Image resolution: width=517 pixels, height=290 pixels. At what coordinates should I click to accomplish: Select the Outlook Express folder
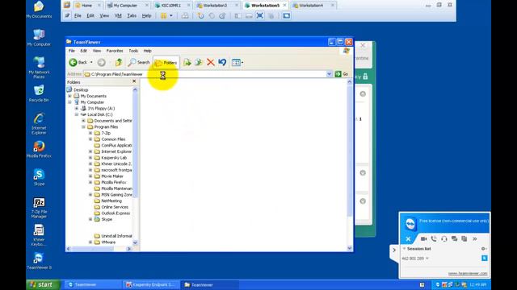point(116,213)
